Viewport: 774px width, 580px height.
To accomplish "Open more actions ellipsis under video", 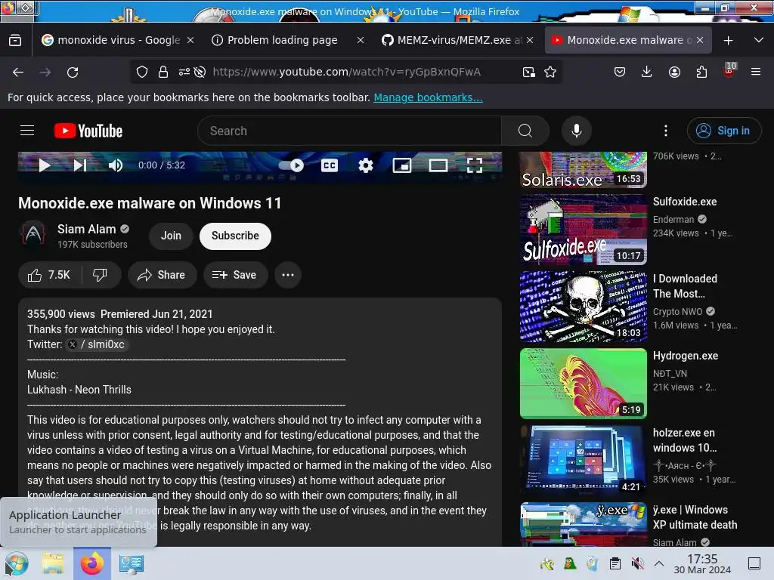I will (288, 275).
